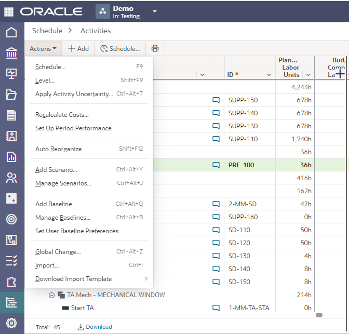Choose Add Baseline menu entry
Screen dimensions: 349x334
point(56,204)
